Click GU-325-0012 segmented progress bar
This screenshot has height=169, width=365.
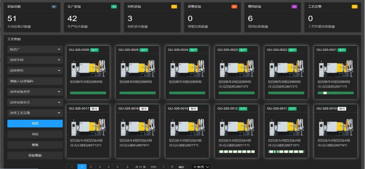coord(236,151)
